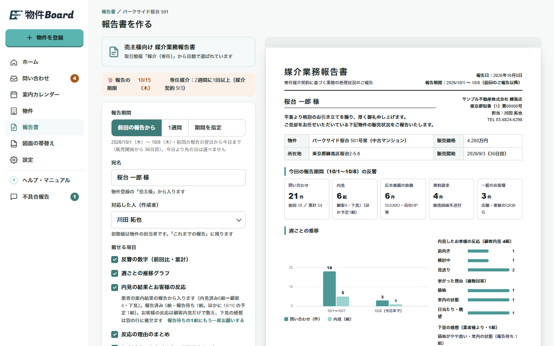This screenshot has width=554, height=346.
Task: Click the 設定 gear icon
Action: [x=14, y=160]
